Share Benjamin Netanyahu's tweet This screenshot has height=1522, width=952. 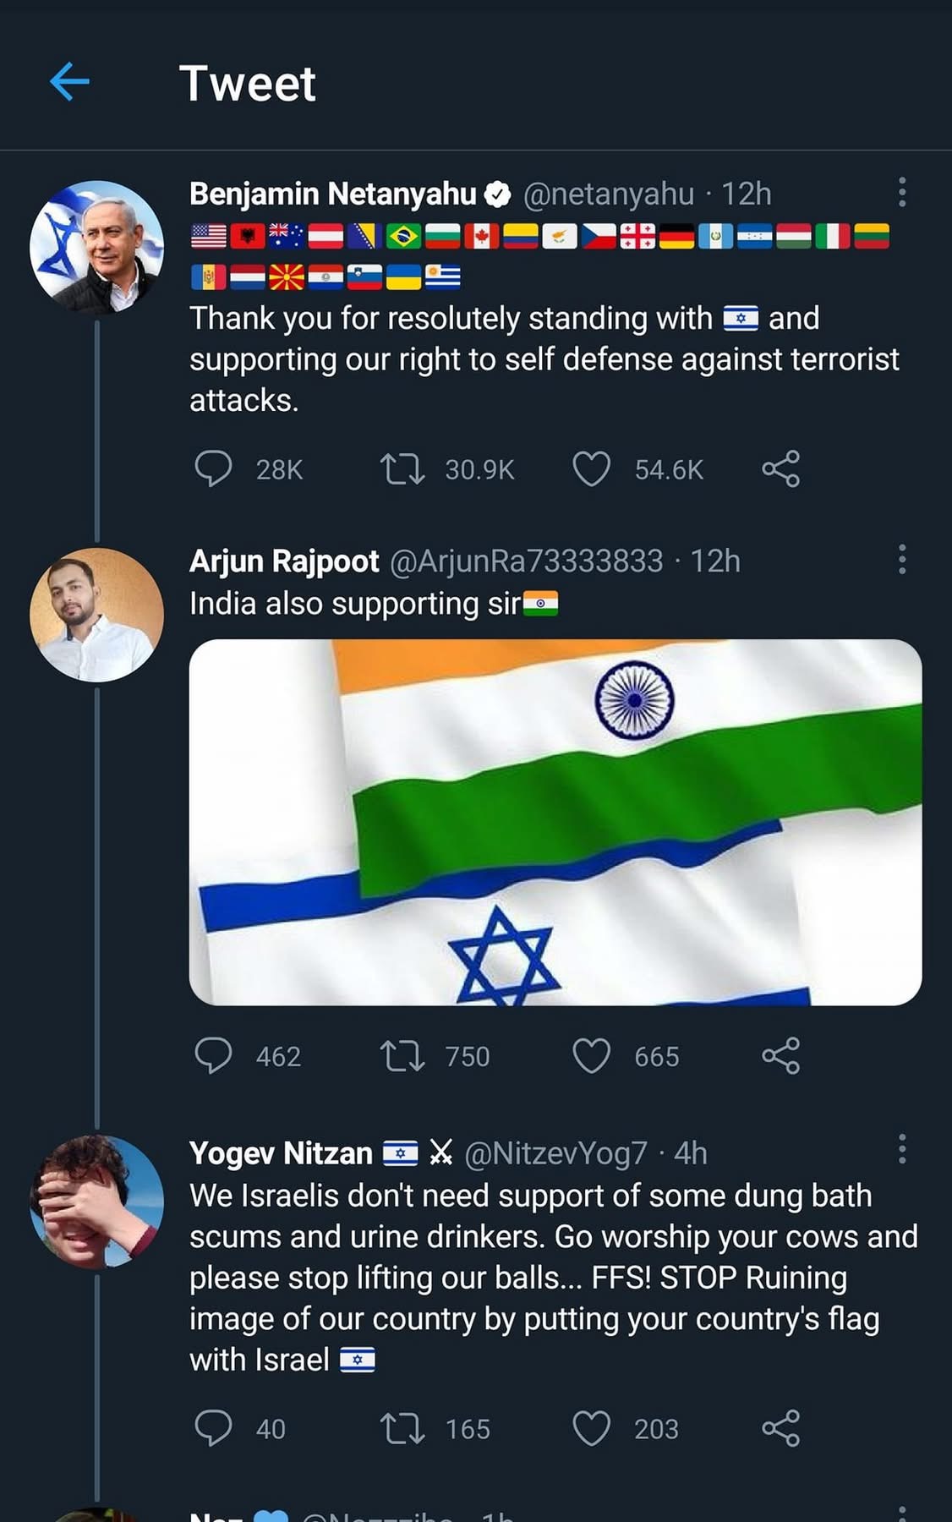(x=780, y=468)
